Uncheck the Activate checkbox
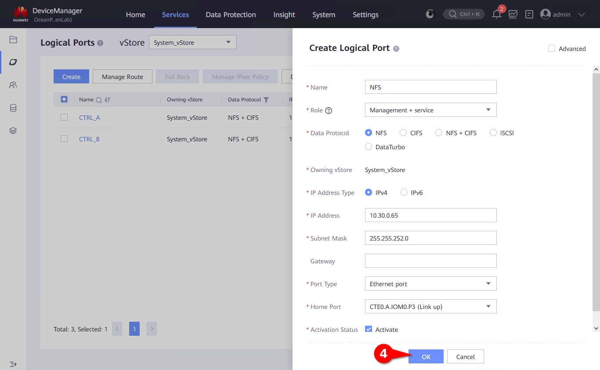This screenshot has height=370, width=600. (x=369, y=329)
